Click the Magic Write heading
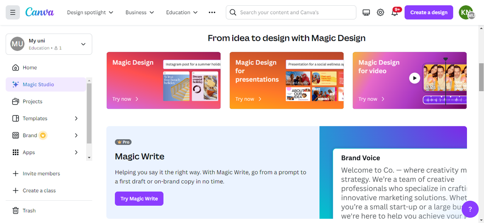484x223 pixels. tap(140, 157)
